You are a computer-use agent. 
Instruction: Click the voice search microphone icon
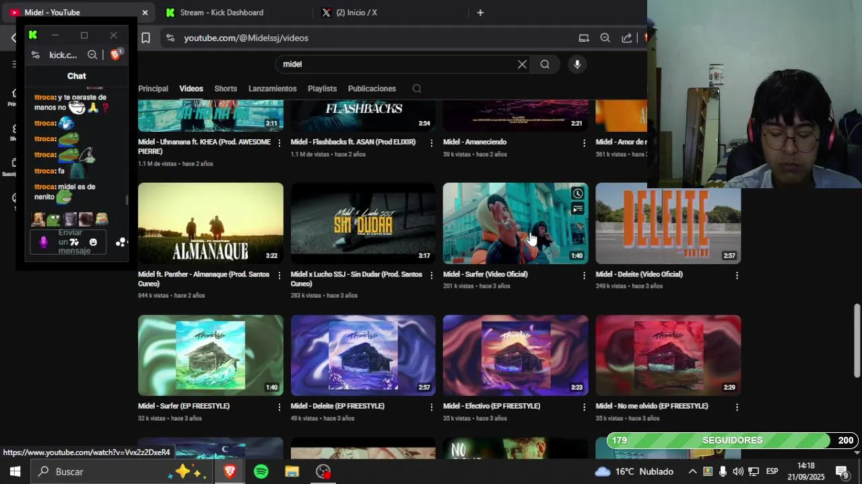click(x=576, y=65)
